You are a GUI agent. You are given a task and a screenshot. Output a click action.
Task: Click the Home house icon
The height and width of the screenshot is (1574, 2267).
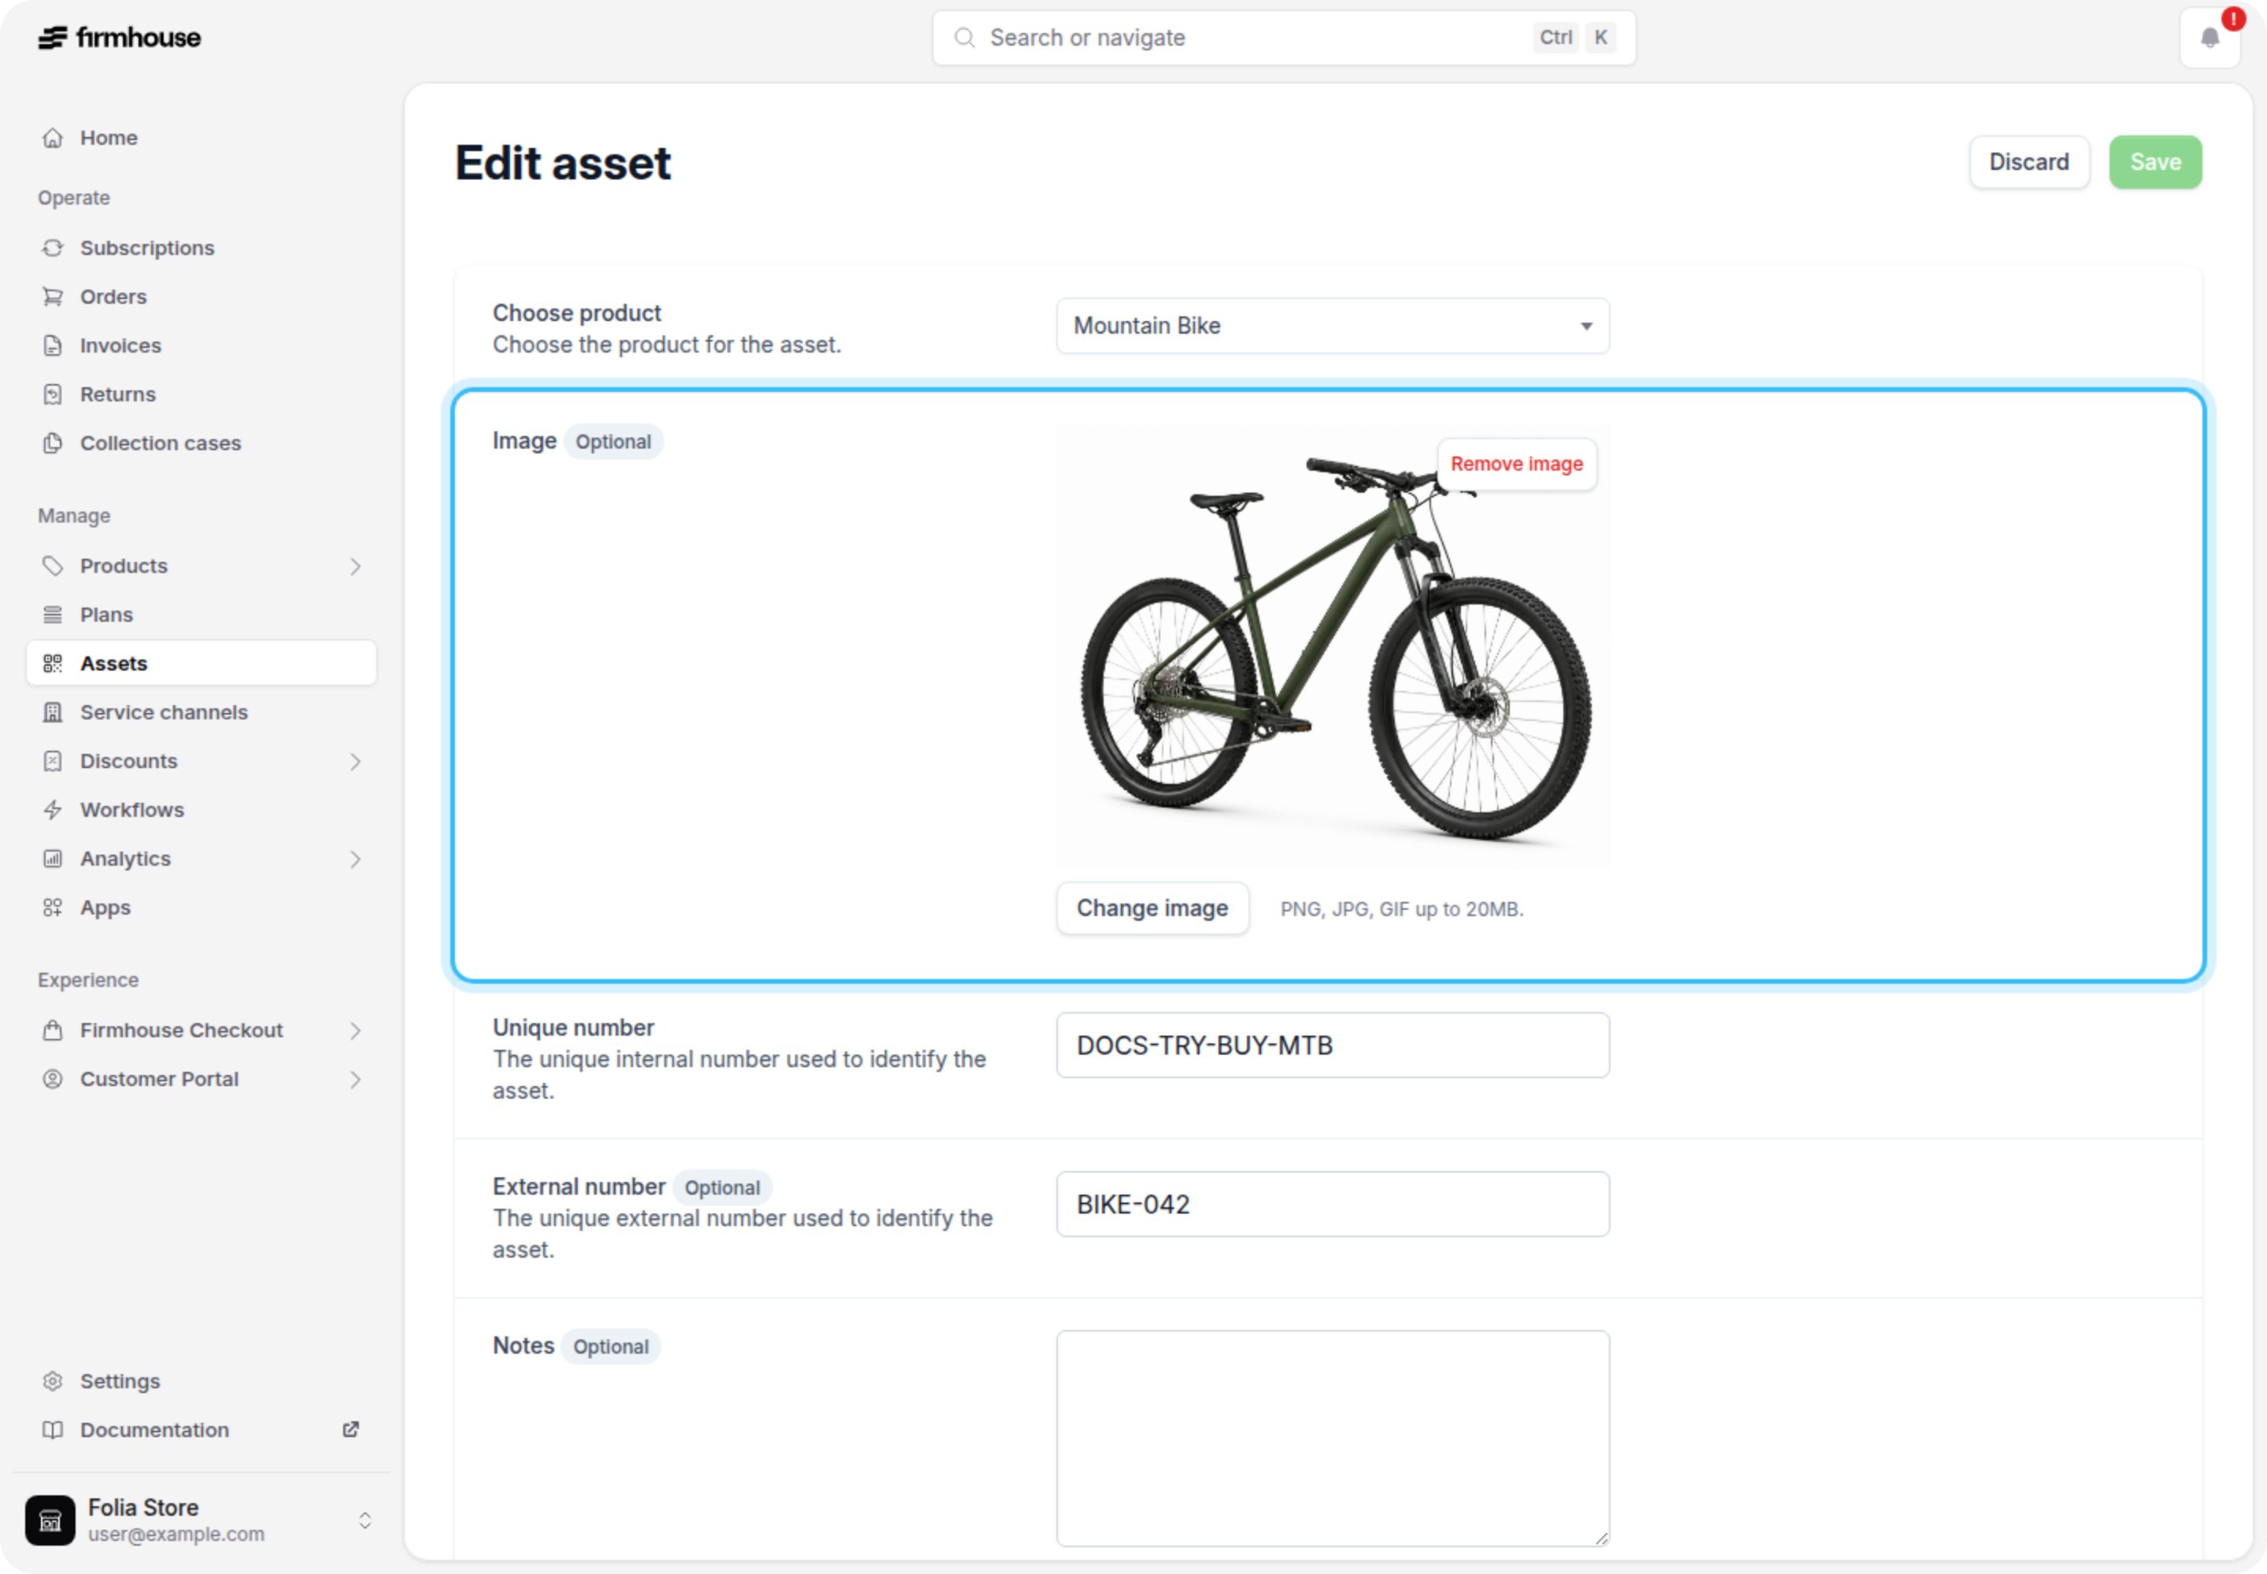point(52,138)
